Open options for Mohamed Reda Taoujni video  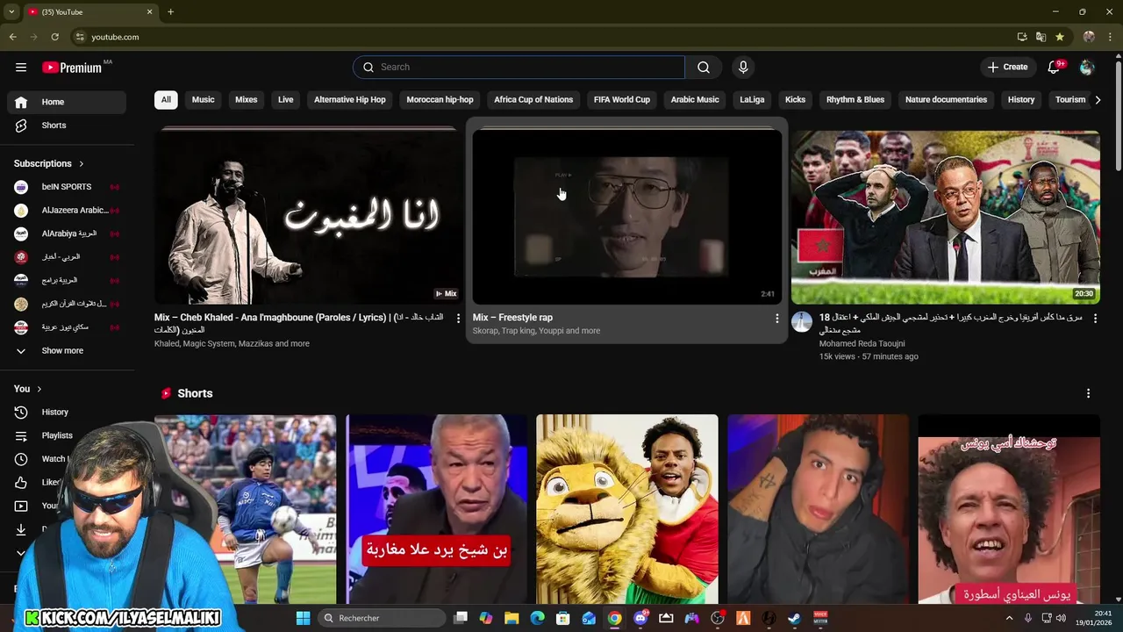point(1095,318)
